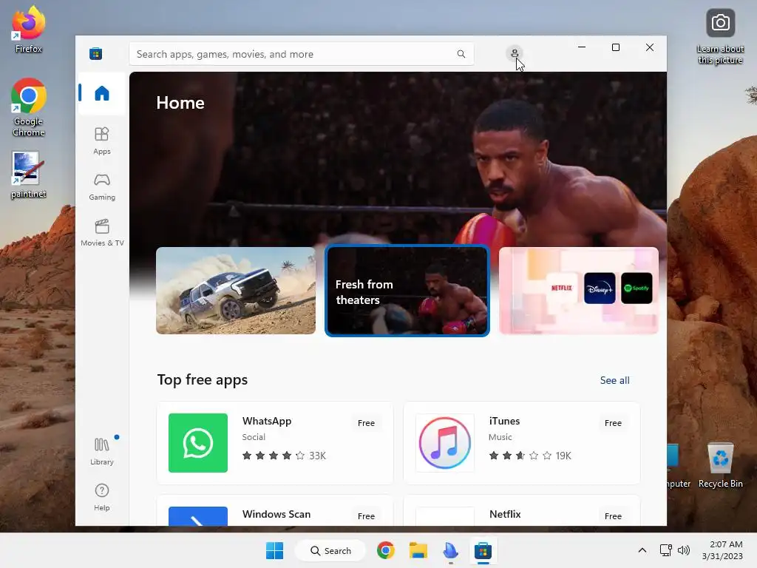
Task: Click Free button on Netflix card
Action: [613, 516]
